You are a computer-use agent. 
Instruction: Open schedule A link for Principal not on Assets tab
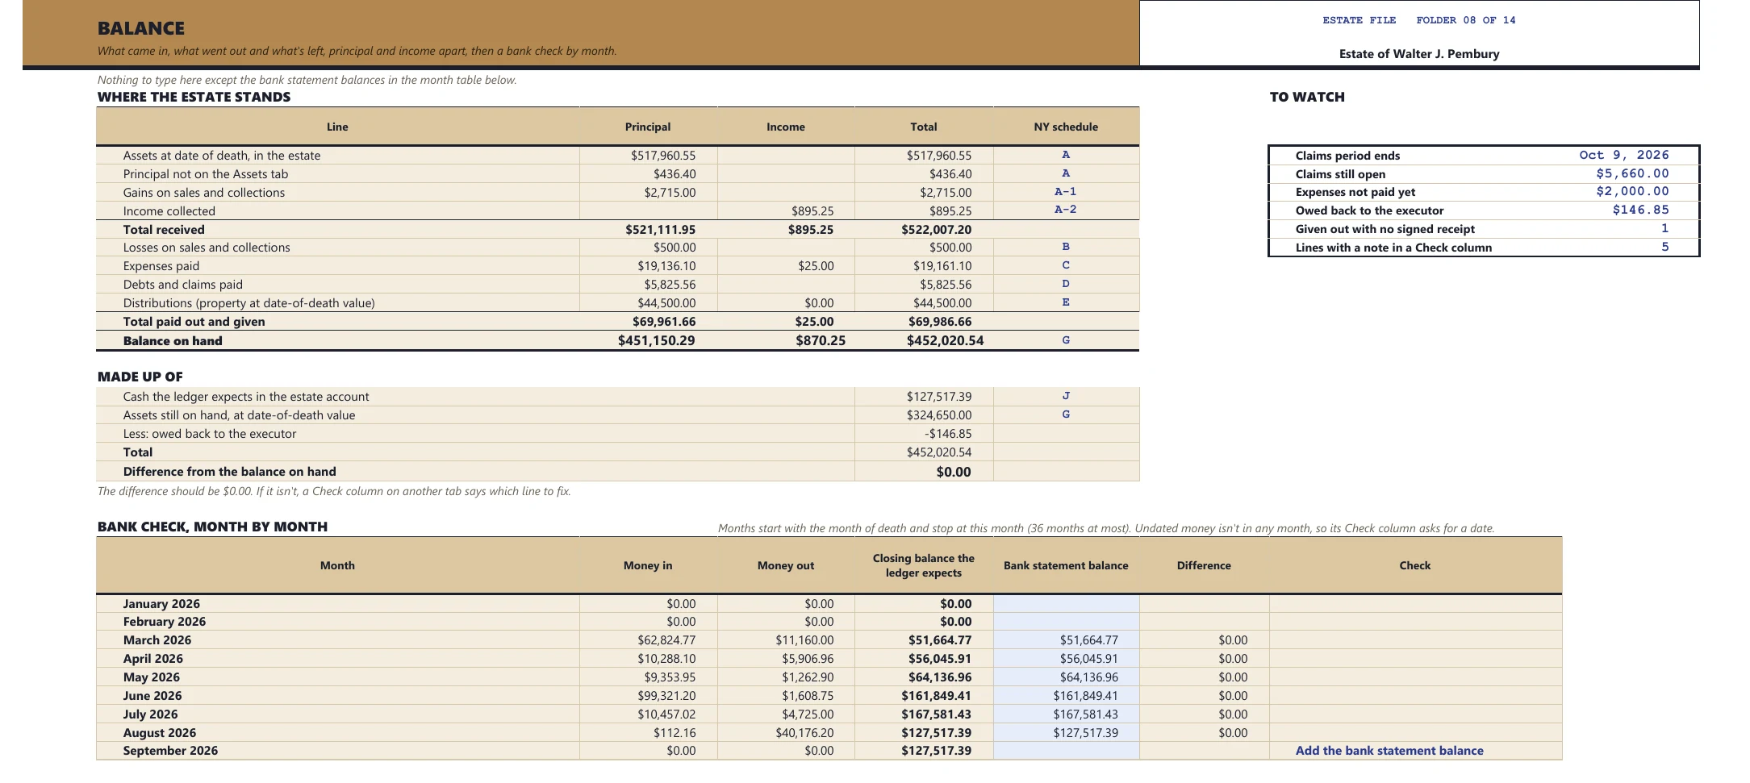click(1065, 173)
